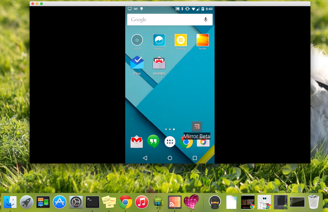The width and height of the screenshot is (328, 212).
Task: Switch to the first home screen page dot
Action: coord(166,129)
